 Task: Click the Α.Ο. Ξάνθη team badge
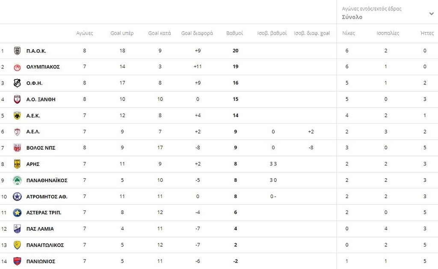coord(17,100)
